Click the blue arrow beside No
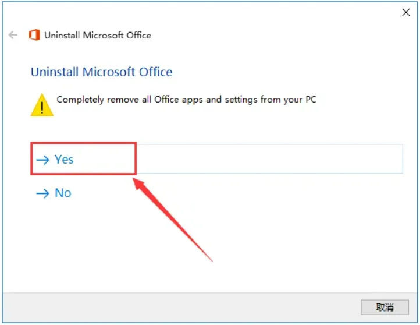This screenshot has height=325, width=420. point(42,193)
